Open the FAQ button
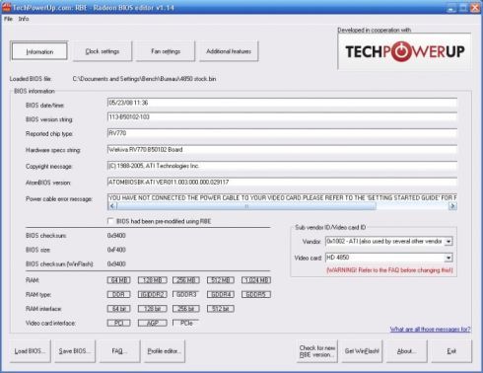The width and height of the screenshot is (483, 373). (x=119, y=351)
